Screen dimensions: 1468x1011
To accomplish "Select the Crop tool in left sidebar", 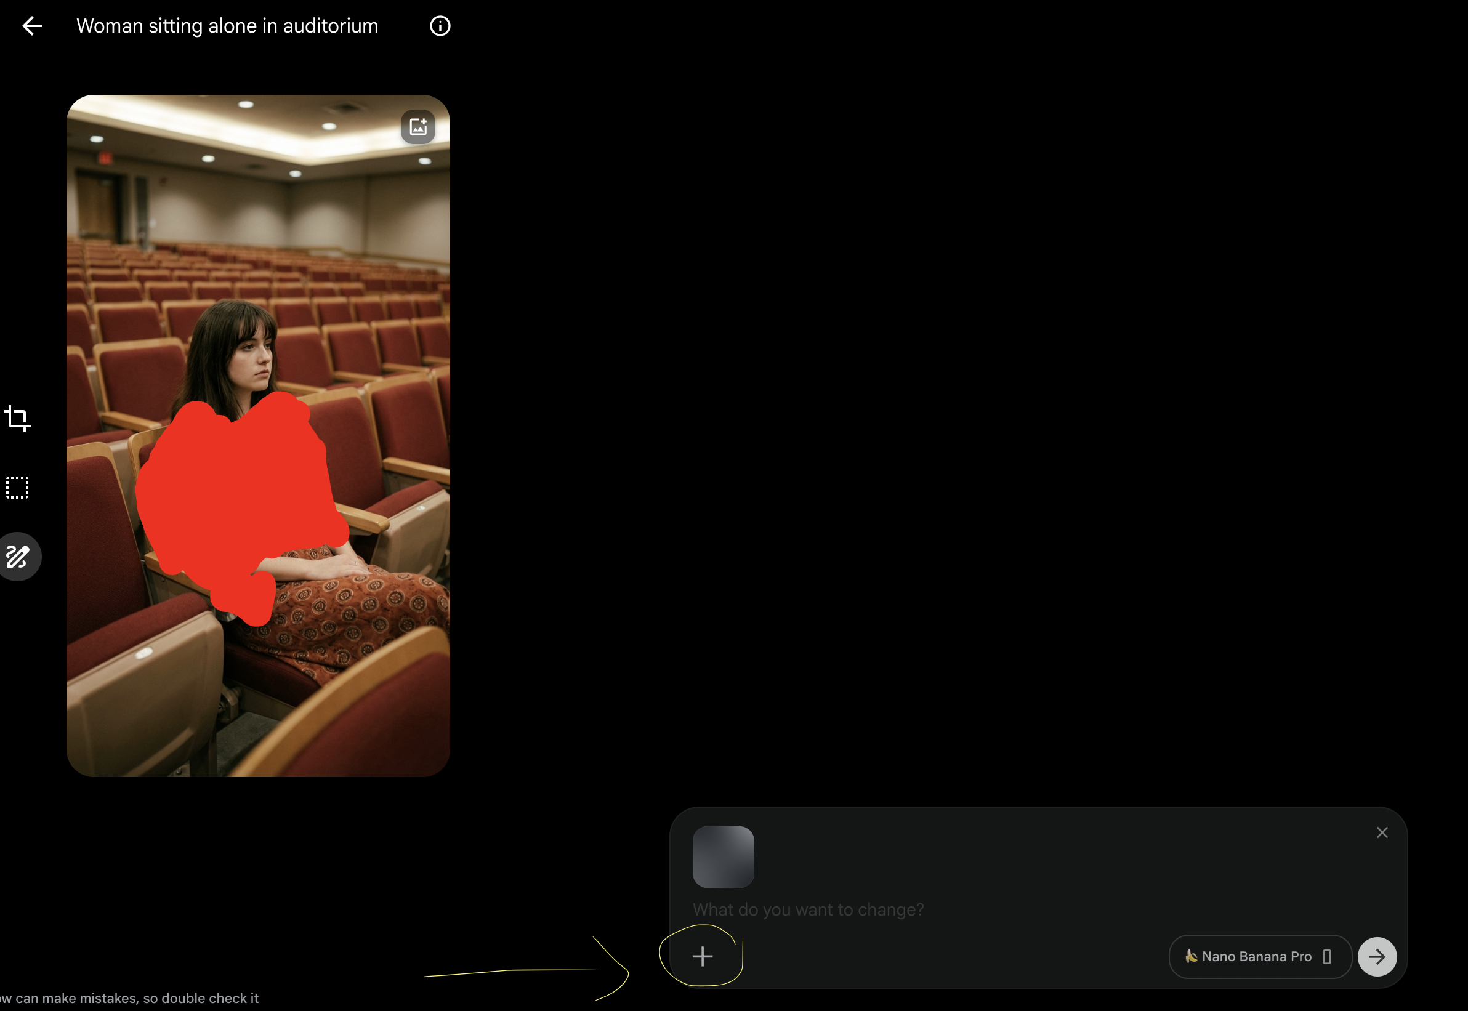I will tap(17, 419).
